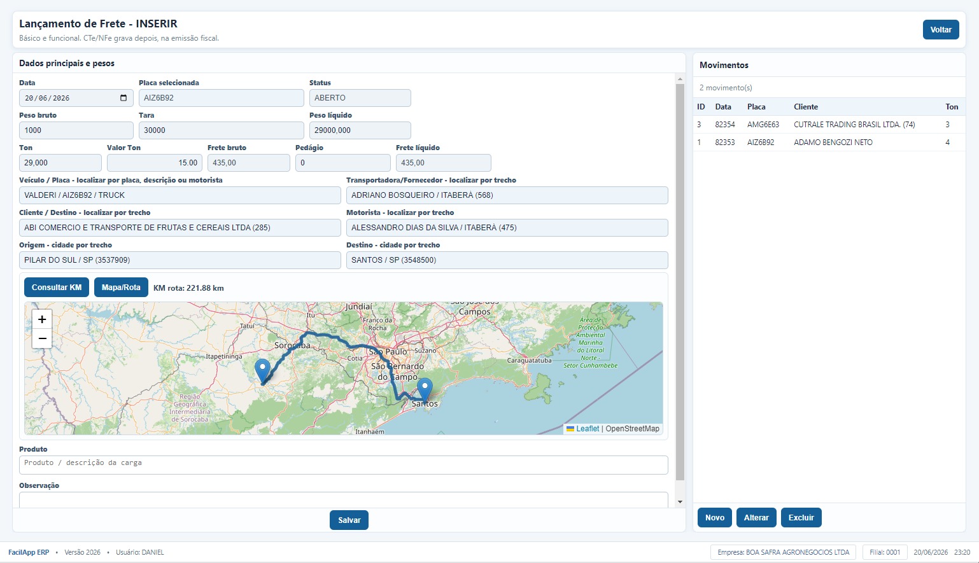Calculate distance with Consultar KM
Viewport: 979px width, 563px height.
pyautogui.click(x=57, y=288)
